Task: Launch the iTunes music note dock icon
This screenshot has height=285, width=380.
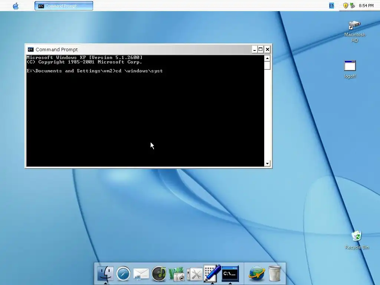Action: click(159, 273)
